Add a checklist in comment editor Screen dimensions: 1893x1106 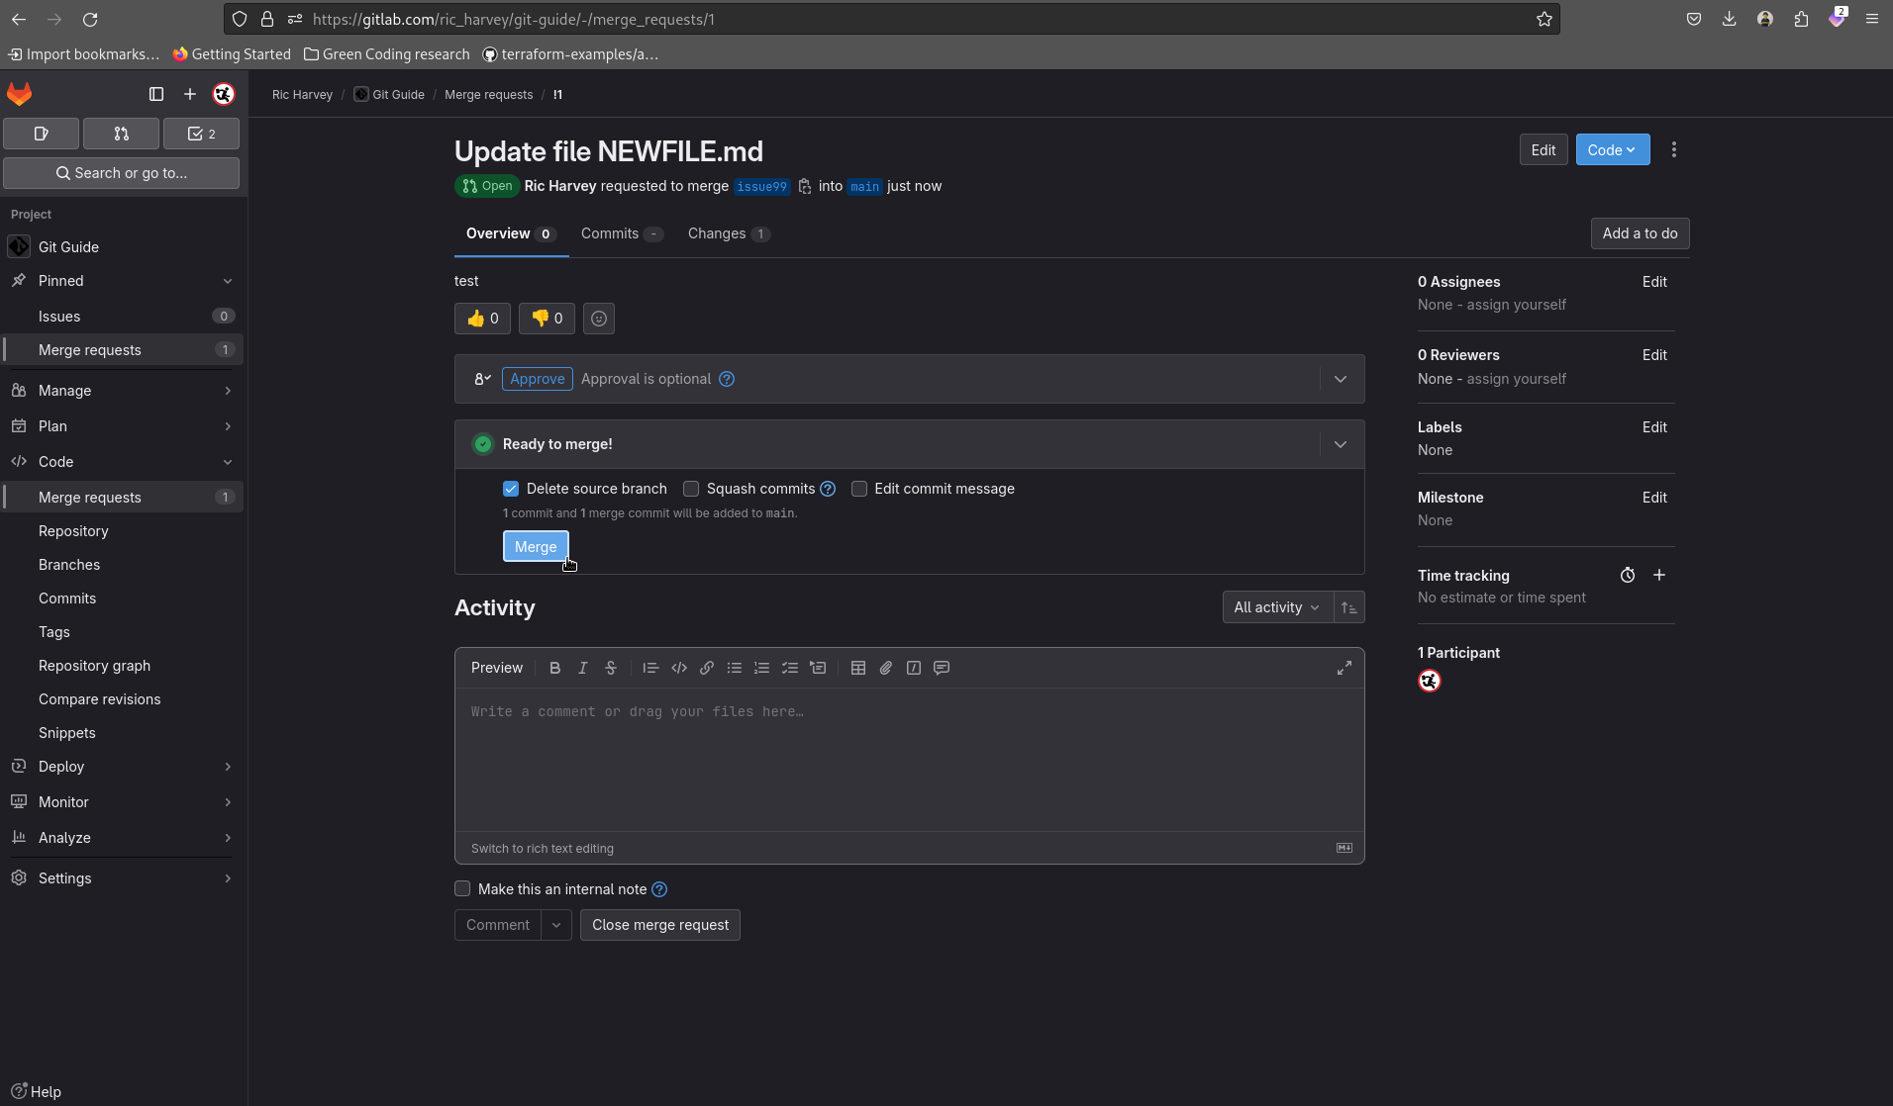coord(790,668)
